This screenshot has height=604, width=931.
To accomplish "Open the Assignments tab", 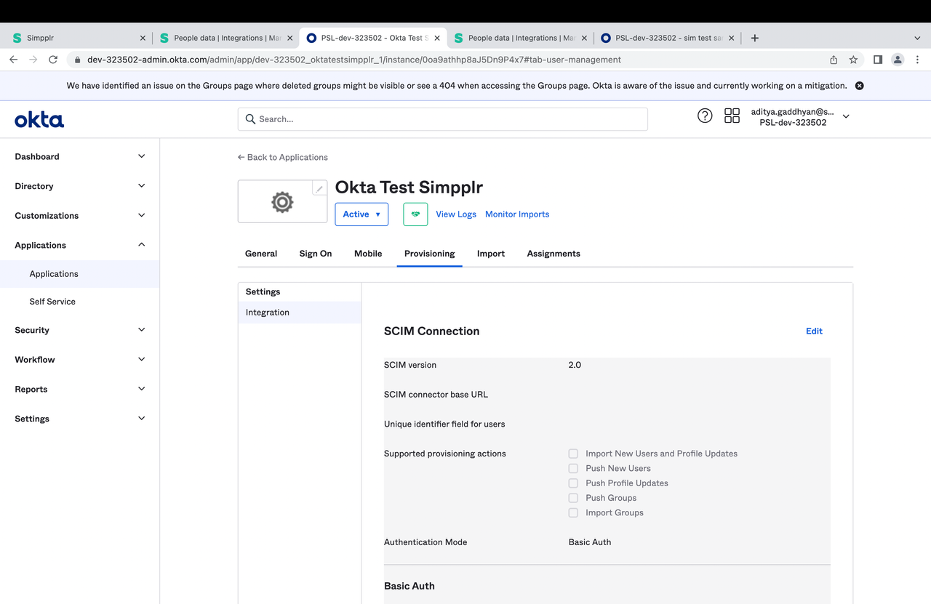I will click(x=553, y=254).
